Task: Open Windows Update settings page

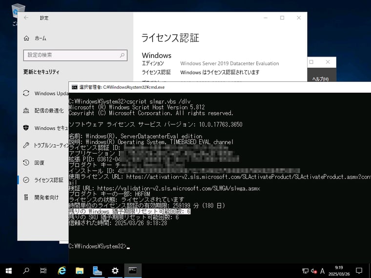Action: click(45, 93)
